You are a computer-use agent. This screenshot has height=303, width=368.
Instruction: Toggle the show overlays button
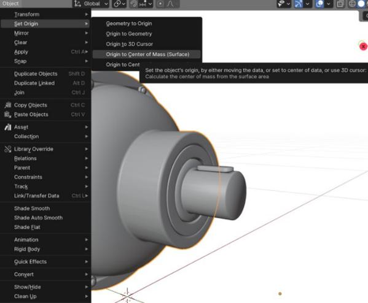pyautogui.click(x=319, y=4)
